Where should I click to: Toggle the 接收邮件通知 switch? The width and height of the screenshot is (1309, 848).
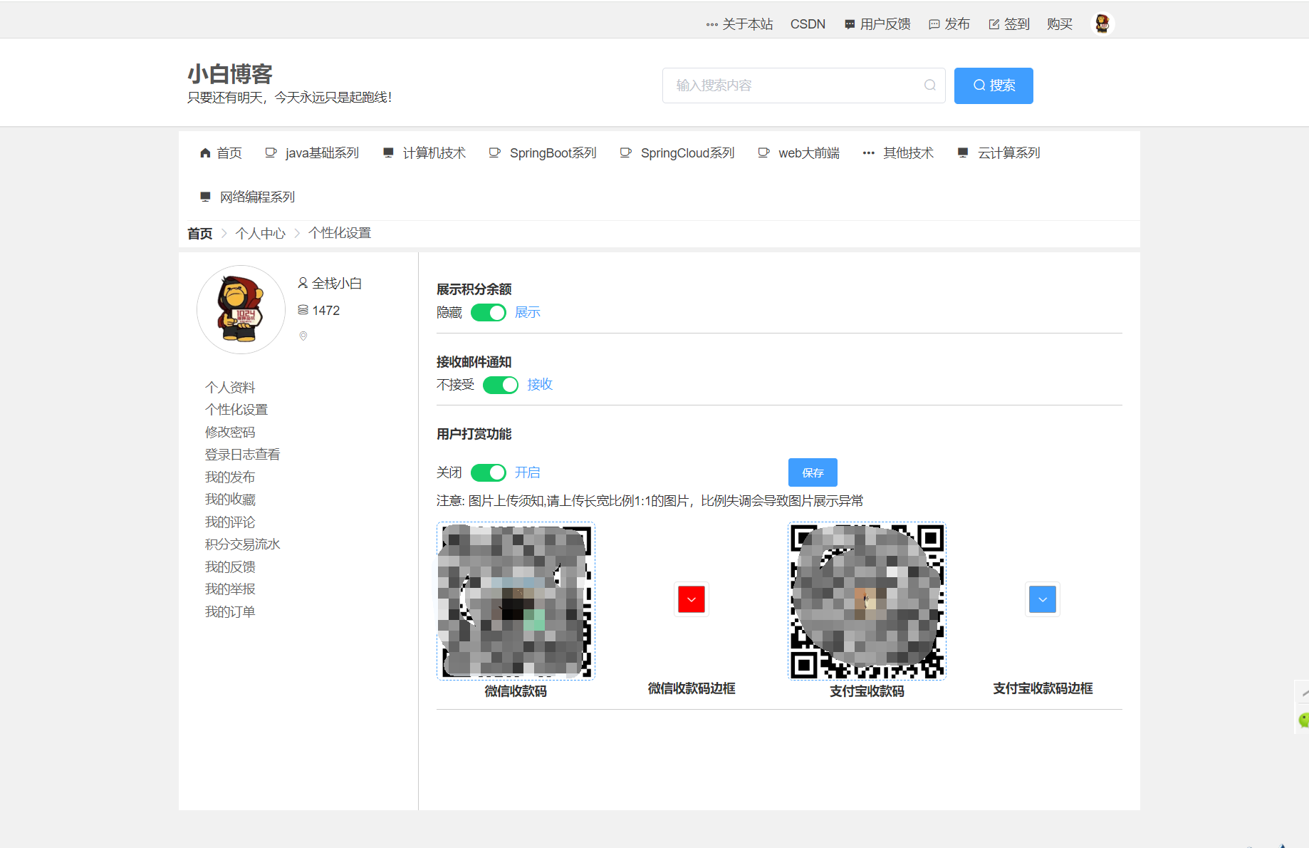coord(501,385)
